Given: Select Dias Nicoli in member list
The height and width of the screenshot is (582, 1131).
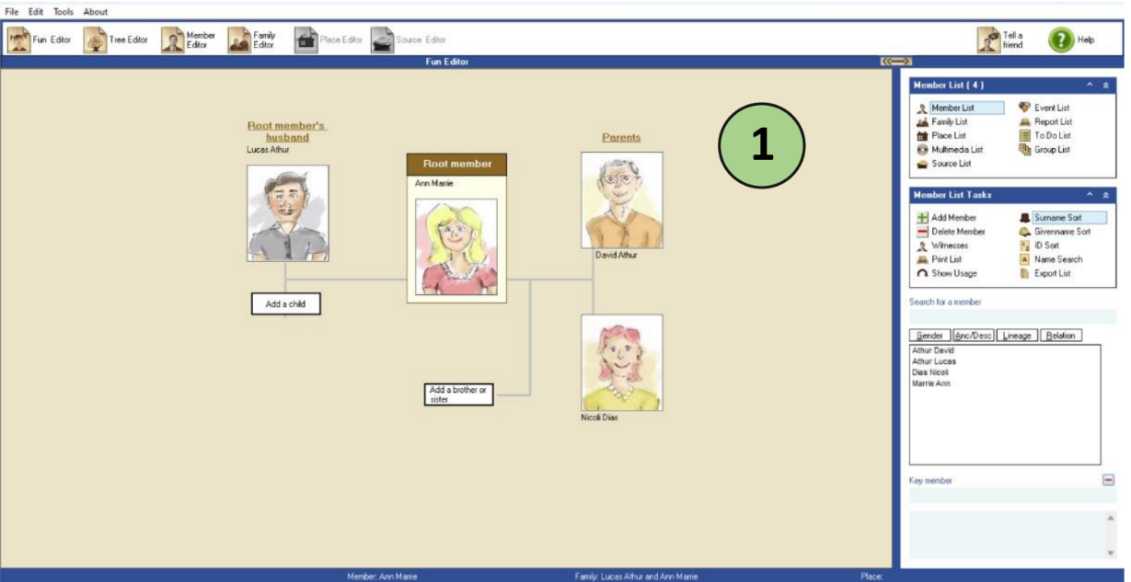Looking at the screenshot, I should click(x=929, y=372).
